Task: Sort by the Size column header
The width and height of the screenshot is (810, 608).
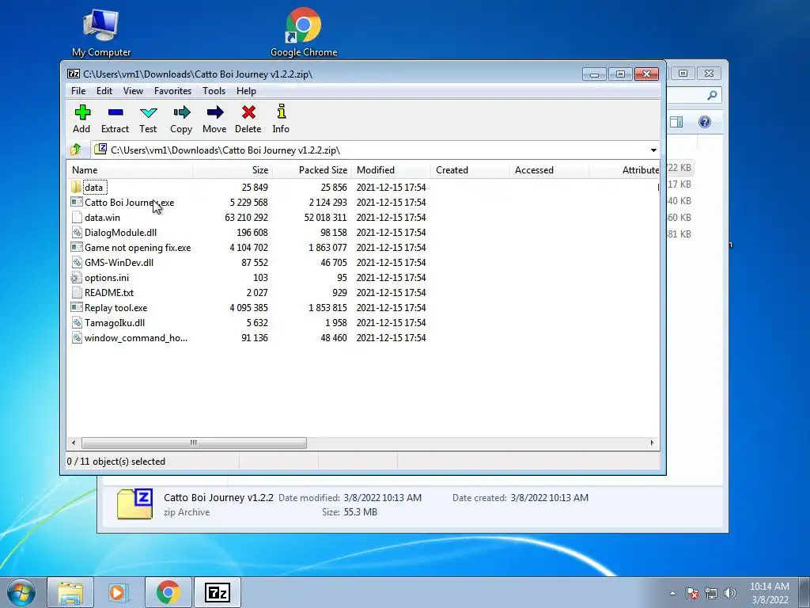Action: (233, 170)
